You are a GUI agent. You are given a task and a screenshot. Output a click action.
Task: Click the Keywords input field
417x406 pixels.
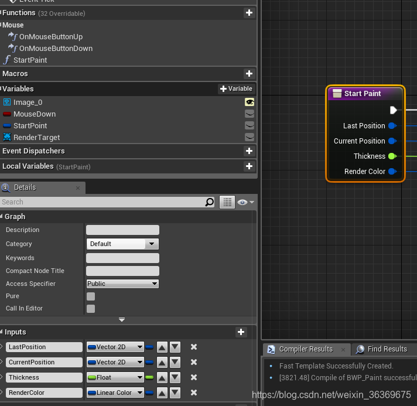pyautogui.click(x=122, y=258)
